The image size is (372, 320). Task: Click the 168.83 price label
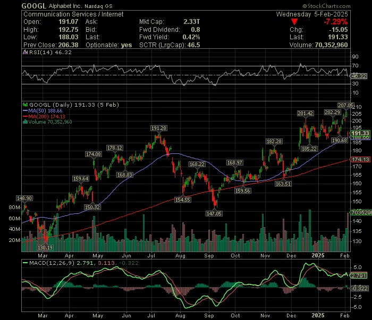(125, 175)
